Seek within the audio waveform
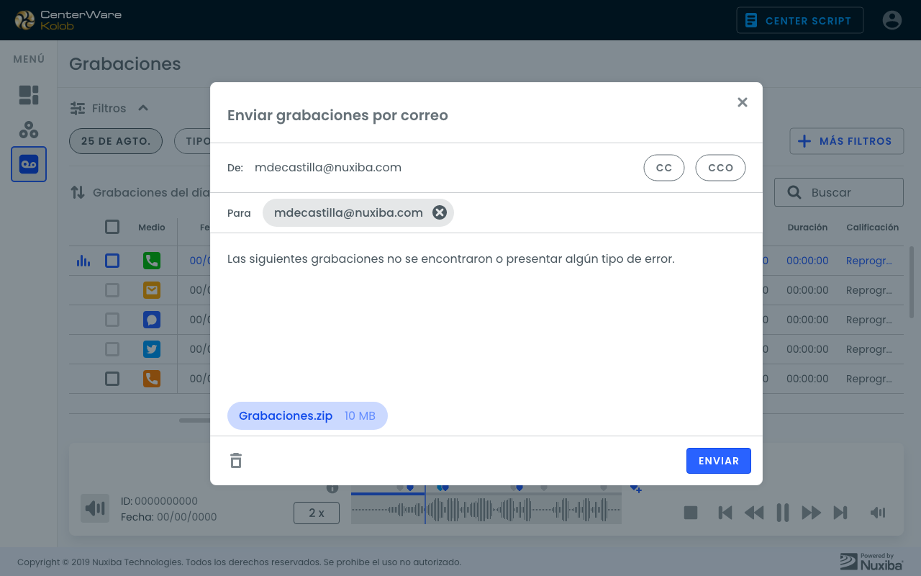The image size is (921, 576). pos(486,510)
